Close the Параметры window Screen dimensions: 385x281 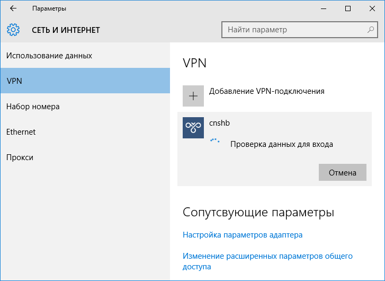coord(372,8)
